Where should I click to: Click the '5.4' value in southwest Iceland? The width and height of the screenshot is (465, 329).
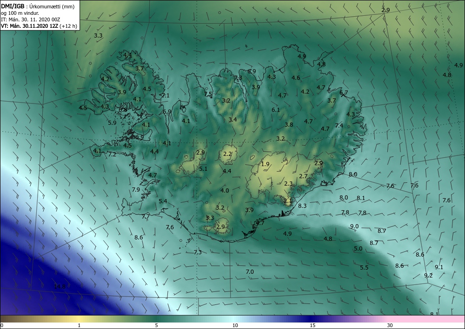163,201
